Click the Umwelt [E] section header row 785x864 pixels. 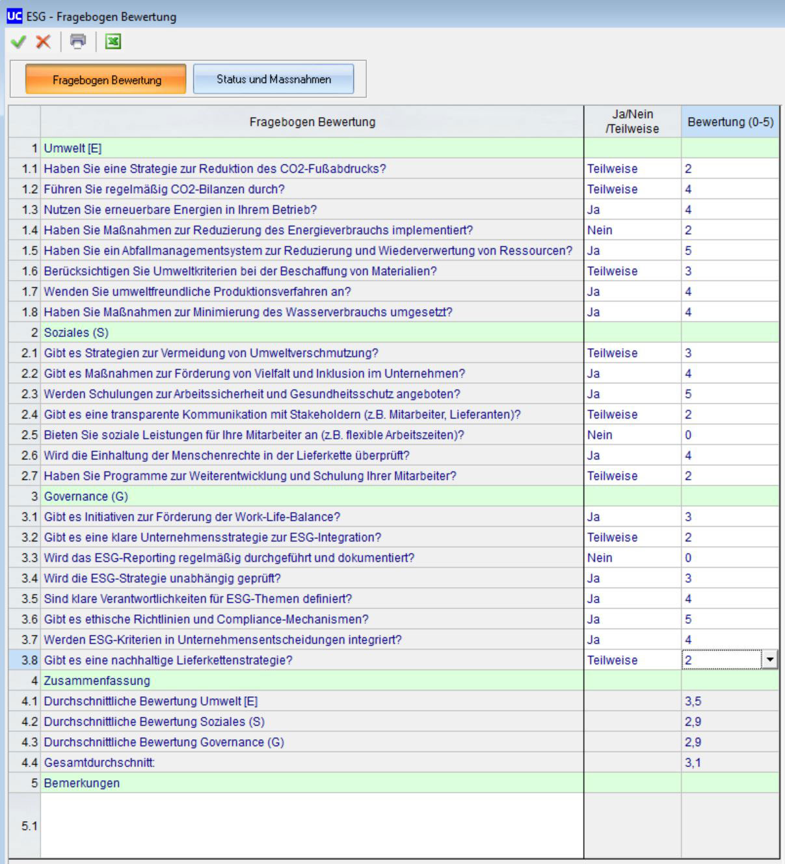(x=312, y=148)
